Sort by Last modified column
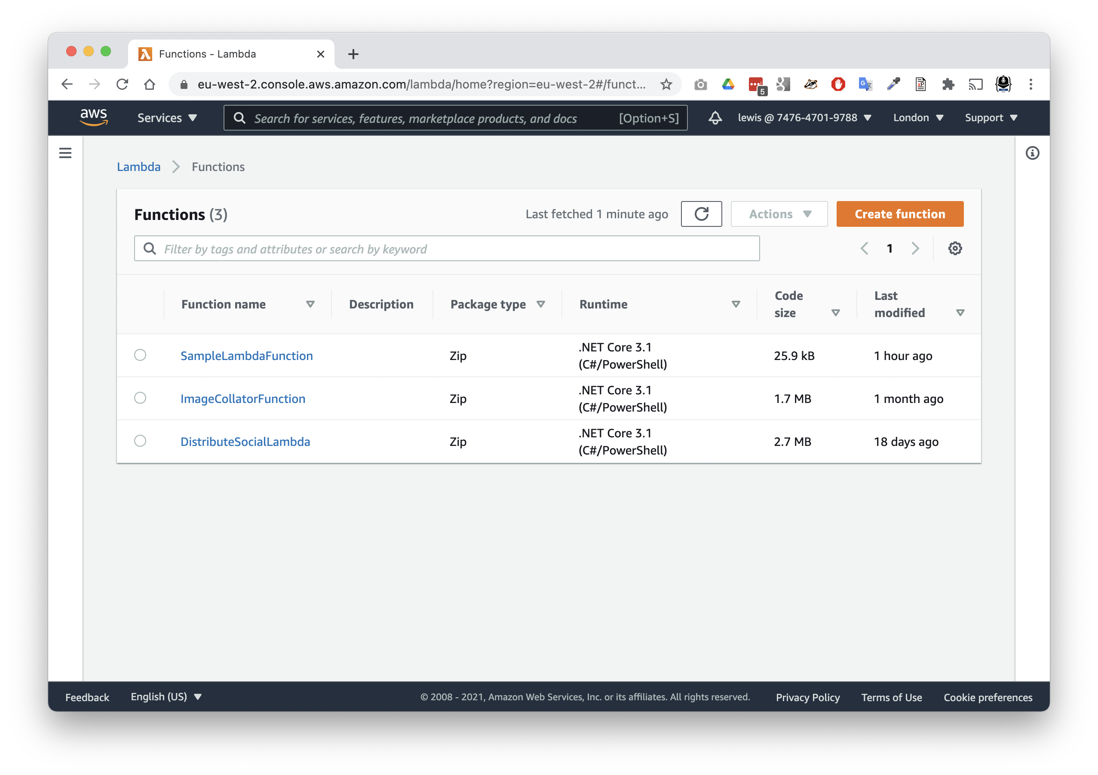 pos(960,313)
